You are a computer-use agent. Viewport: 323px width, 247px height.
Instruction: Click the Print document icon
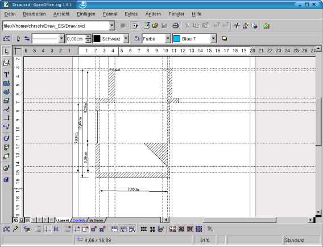[176, 26]
